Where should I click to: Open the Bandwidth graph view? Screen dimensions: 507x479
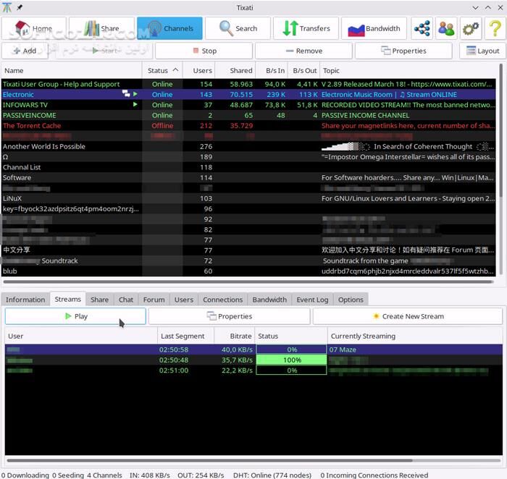click(374, 29)
